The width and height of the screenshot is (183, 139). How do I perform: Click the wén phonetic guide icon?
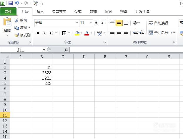click(99, 33)
